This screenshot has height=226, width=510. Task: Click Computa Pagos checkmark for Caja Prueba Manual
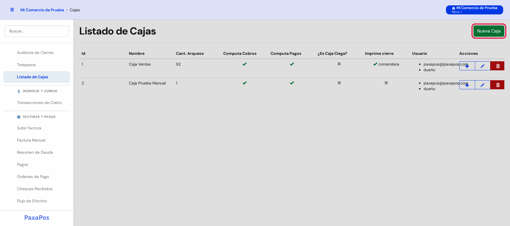coord(292,83)
